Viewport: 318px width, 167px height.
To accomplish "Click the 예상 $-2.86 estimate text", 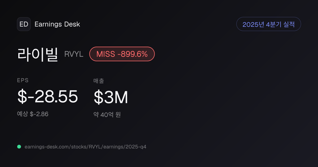I will (33, 114).
